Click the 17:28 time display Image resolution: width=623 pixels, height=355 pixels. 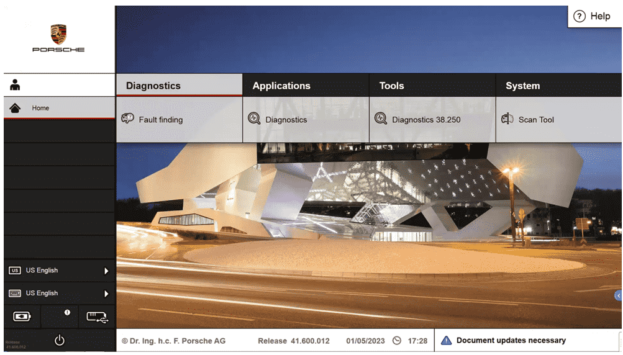tap(417, 341)
